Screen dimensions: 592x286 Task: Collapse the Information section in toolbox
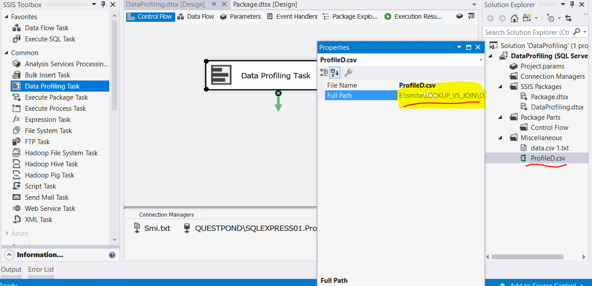click(9, 255)
